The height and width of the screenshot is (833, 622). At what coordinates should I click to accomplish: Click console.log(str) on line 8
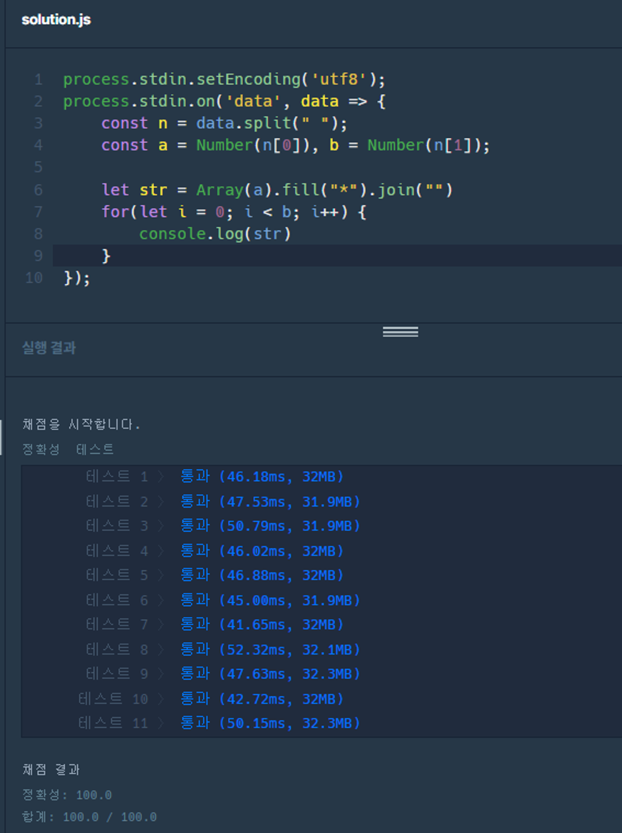coord(215,234)
